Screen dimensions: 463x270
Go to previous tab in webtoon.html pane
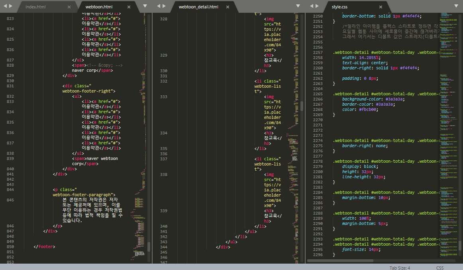point(5,6)
